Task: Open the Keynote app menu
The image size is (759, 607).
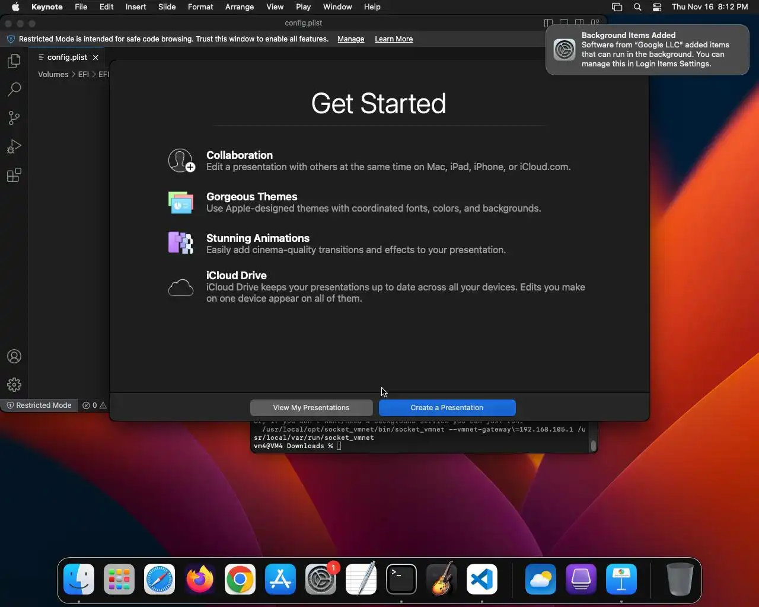Action: point(47,7)
